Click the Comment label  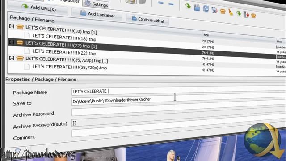click(24, 137)
